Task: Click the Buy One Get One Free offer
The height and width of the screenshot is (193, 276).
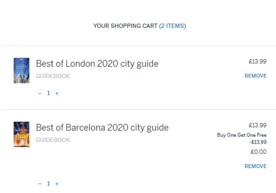Action: click(242, 135)
